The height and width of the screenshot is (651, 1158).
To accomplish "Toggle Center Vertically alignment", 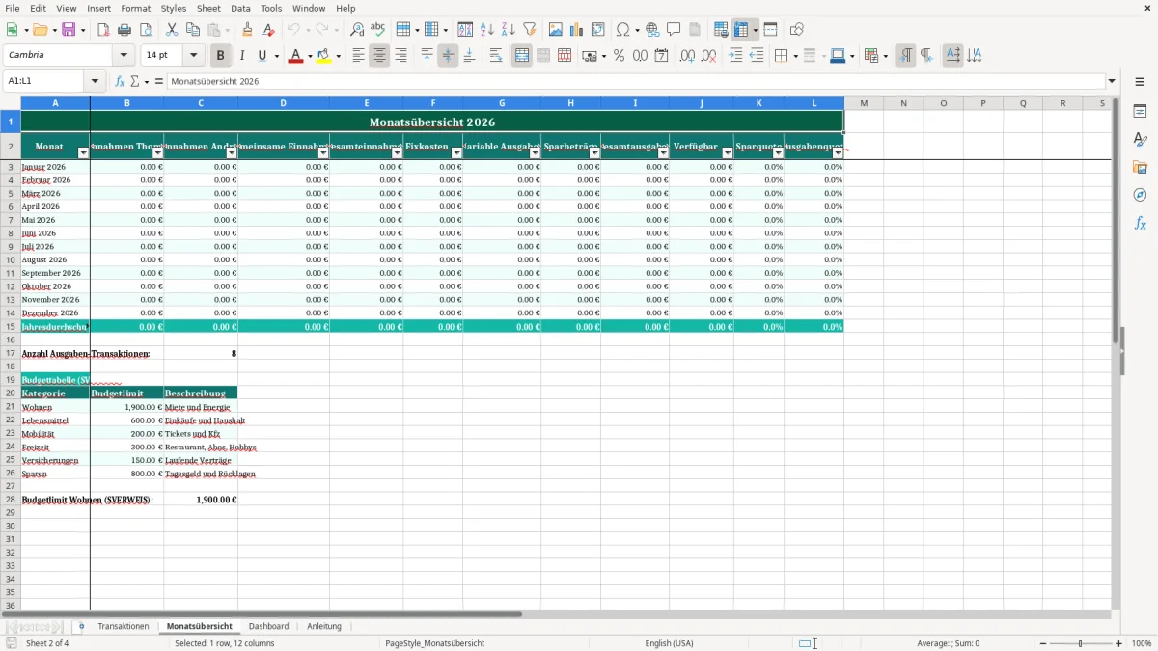I will pyautogui.click(x=448, y=56).
